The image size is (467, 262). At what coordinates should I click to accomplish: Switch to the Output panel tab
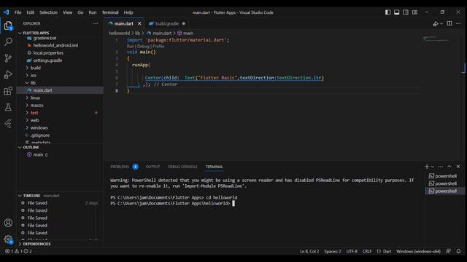pyautogui.click(x=153, y=167)
